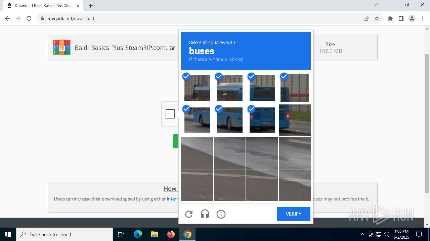Click the page vertical scrollbar

pyautogui.click(x=427, y=124)
